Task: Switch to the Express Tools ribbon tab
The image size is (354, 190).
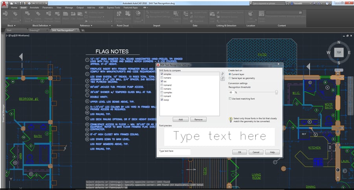Action: click(114, 7)
